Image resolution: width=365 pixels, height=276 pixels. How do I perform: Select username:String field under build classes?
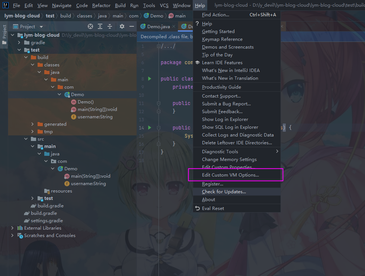[x=92, y=117]
